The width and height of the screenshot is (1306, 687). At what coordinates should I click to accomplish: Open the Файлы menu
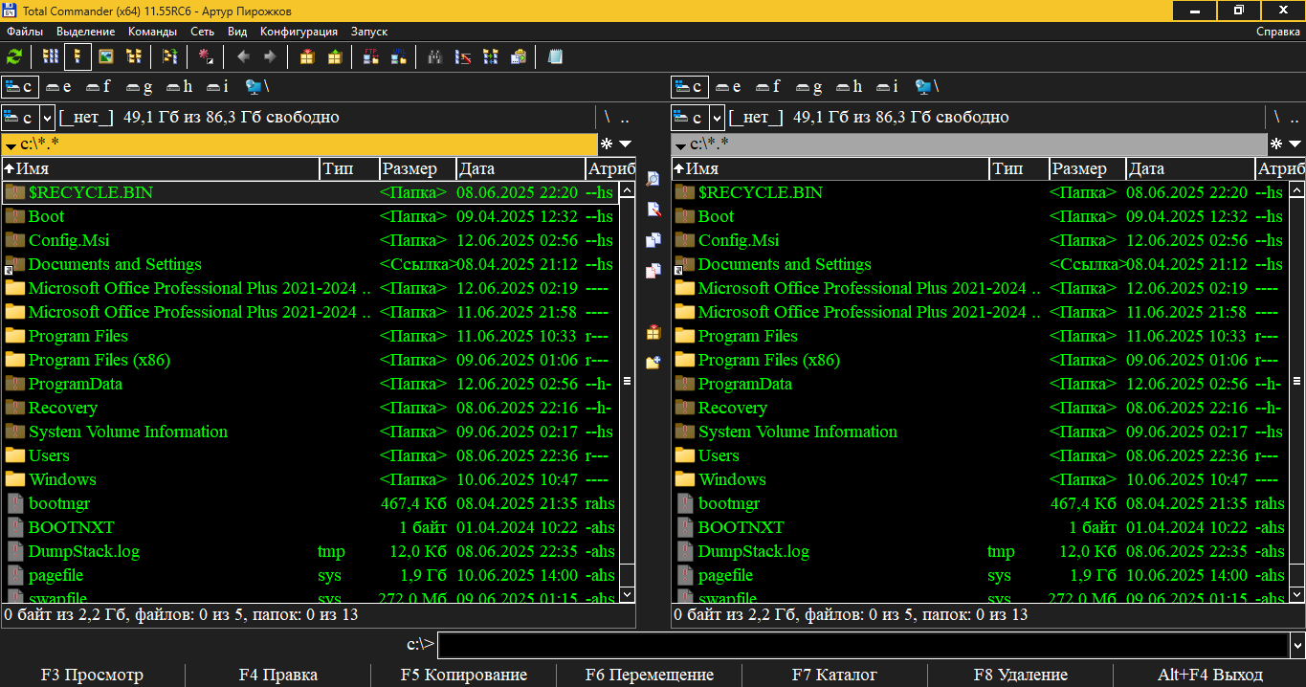point(25,32)
